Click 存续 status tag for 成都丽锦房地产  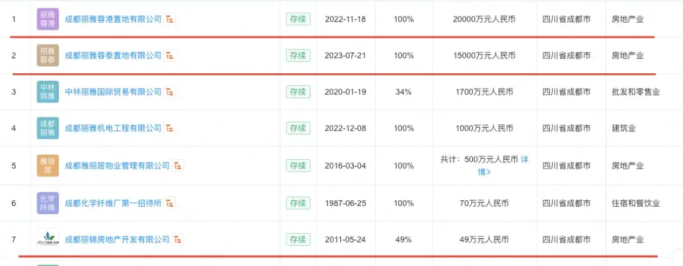tap(298, 239)
